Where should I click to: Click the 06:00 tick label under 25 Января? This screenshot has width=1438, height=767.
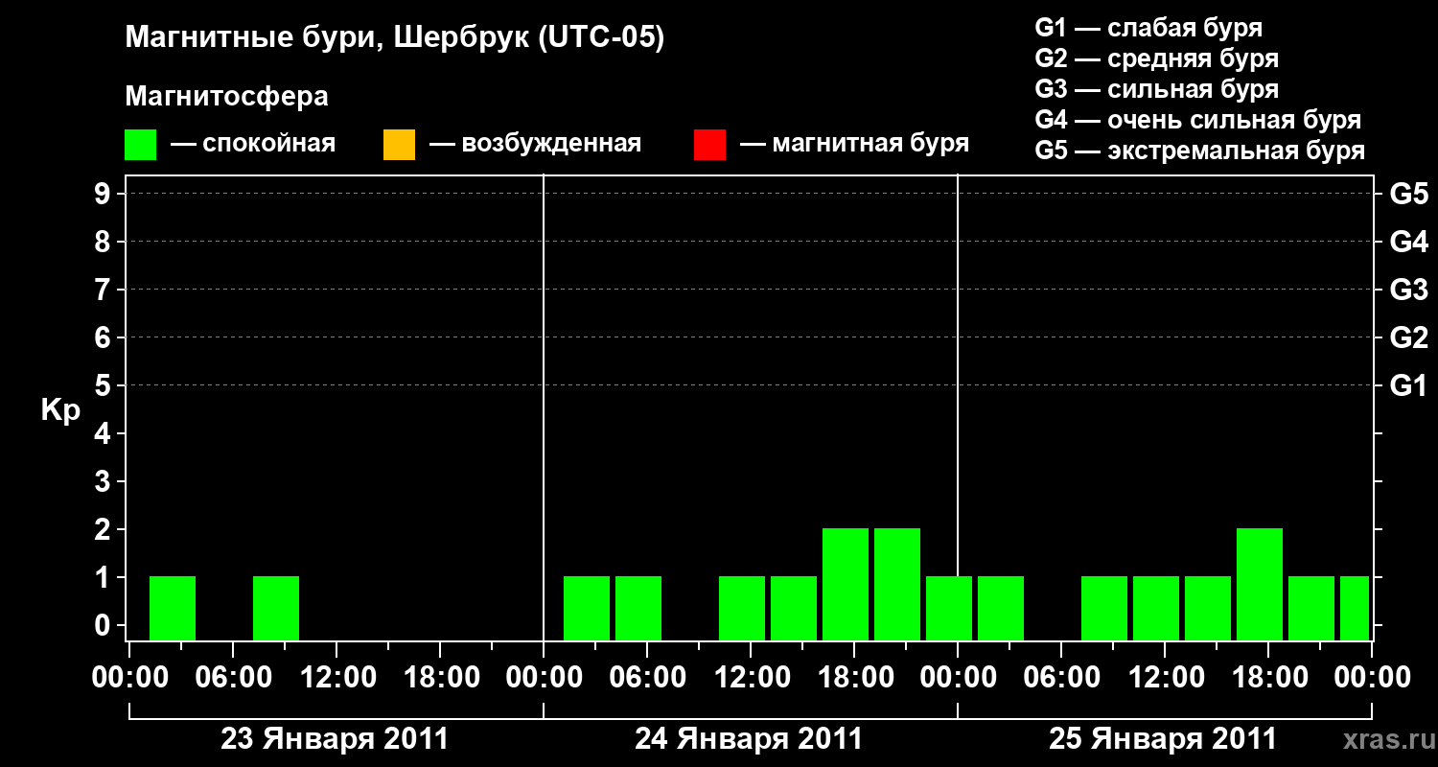(x=1061, y=678)
